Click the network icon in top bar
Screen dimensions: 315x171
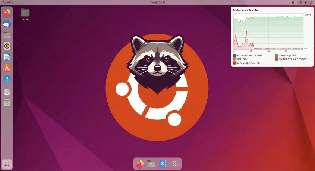301,3
